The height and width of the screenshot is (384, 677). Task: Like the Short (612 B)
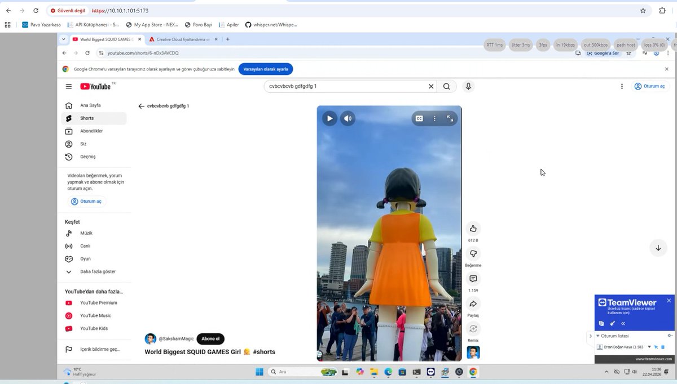tap(473, 228)
